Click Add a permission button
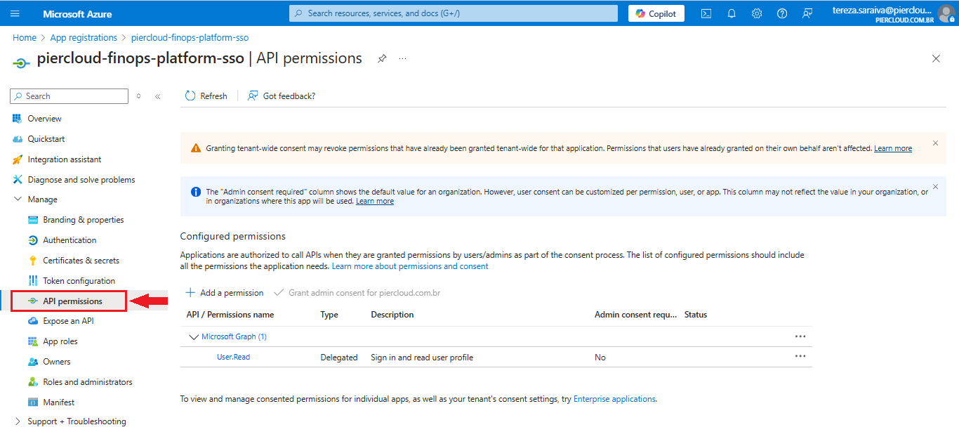 tap(224, 293)
